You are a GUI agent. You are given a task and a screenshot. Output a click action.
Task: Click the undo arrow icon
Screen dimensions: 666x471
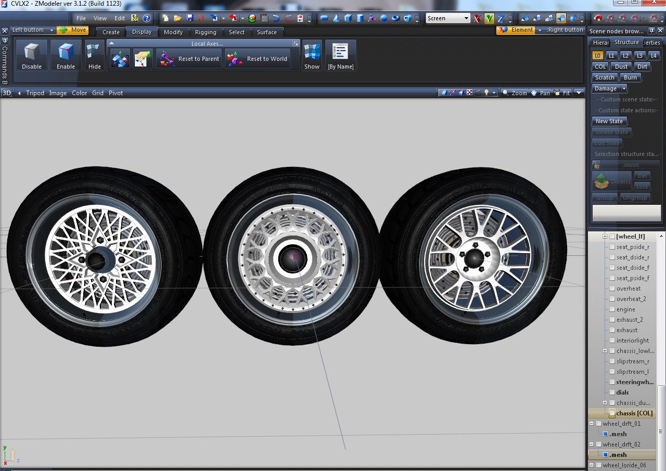click(x=276, y=18)
